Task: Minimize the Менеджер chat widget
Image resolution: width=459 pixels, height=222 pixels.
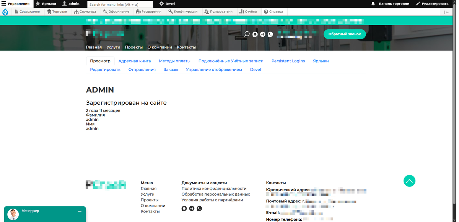Action: point(80,211)
